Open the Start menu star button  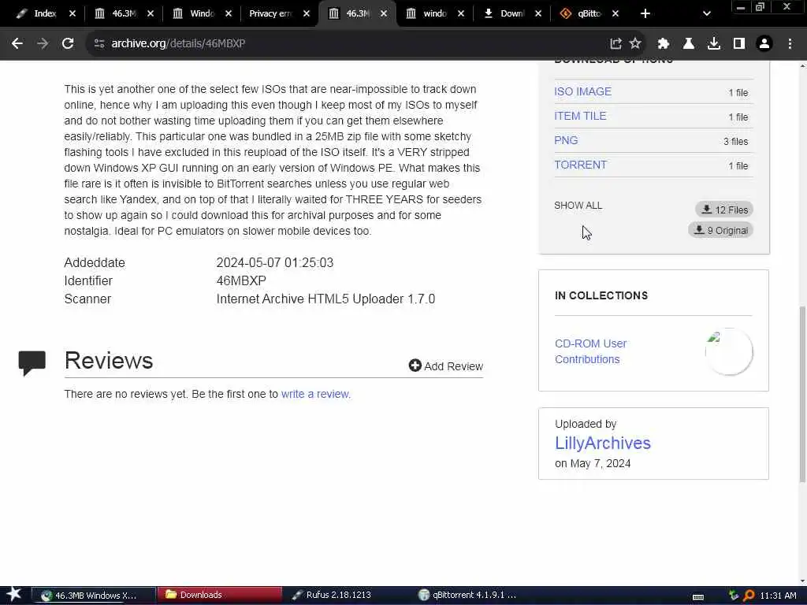click(x=14, y=595)
